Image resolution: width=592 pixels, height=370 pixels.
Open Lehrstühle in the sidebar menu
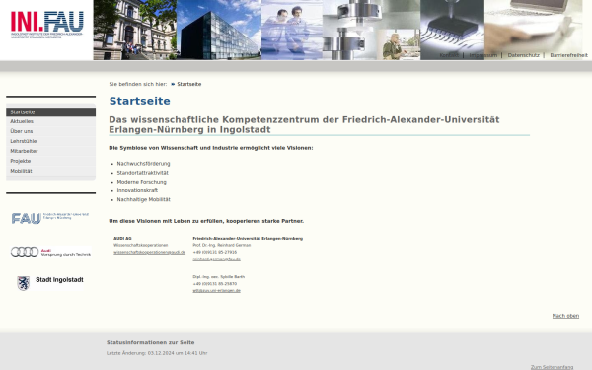(50, 141)
